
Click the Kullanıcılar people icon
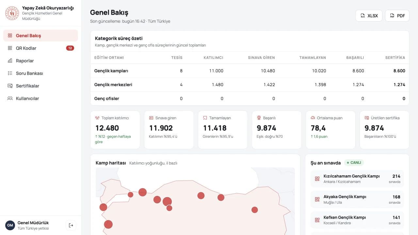pos(10,98)
